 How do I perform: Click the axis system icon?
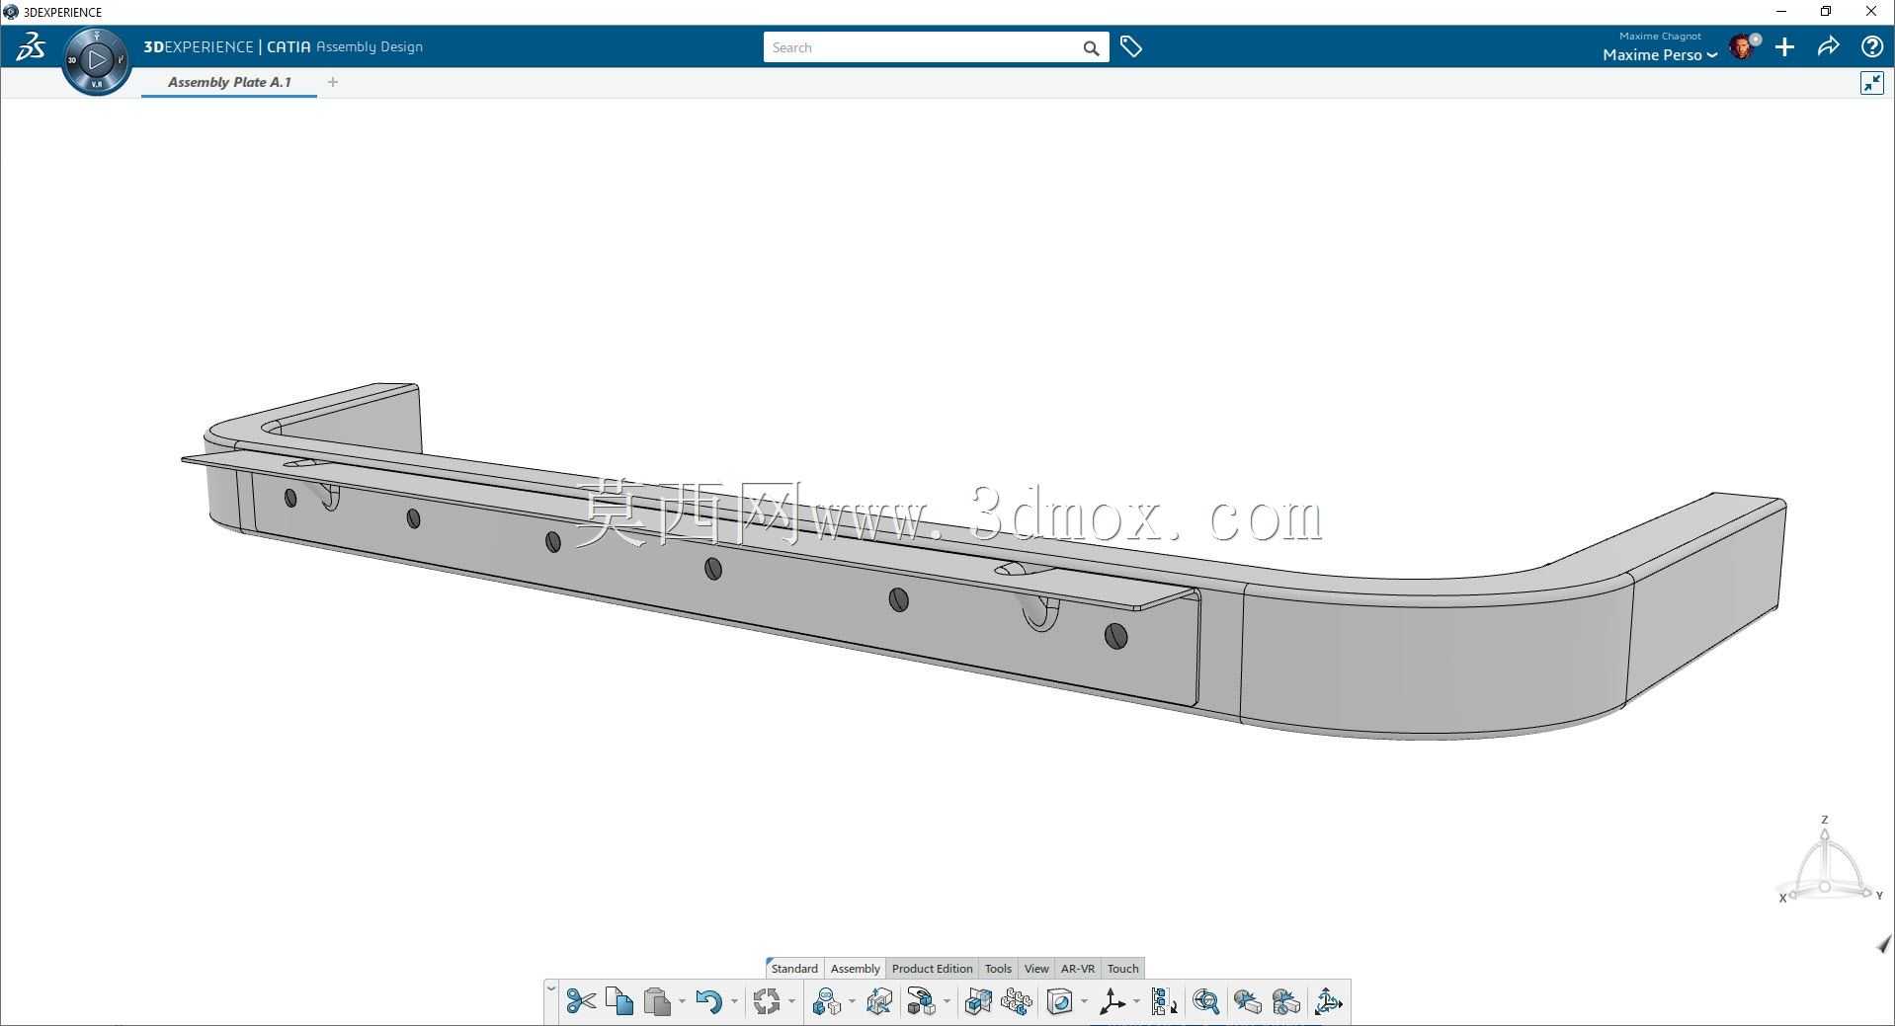[1112, 1001]
